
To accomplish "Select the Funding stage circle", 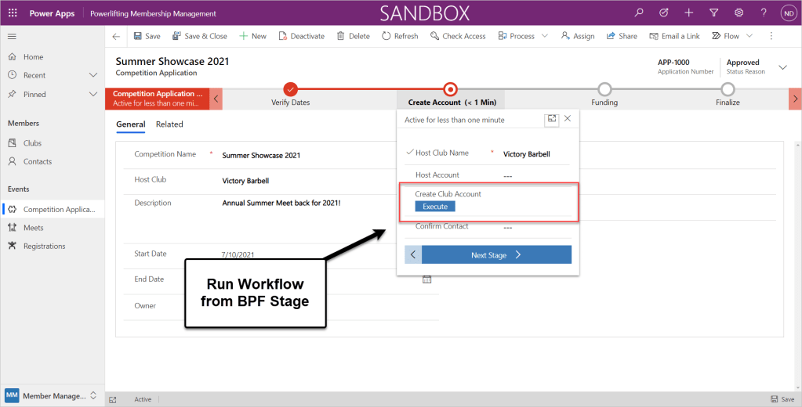I will coord(604,89).
